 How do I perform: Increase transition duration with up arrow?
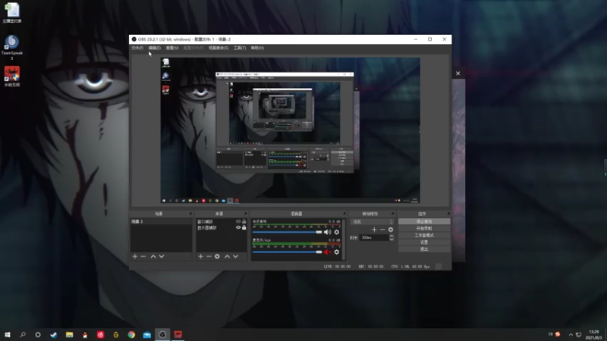click(x=392, y=236)
